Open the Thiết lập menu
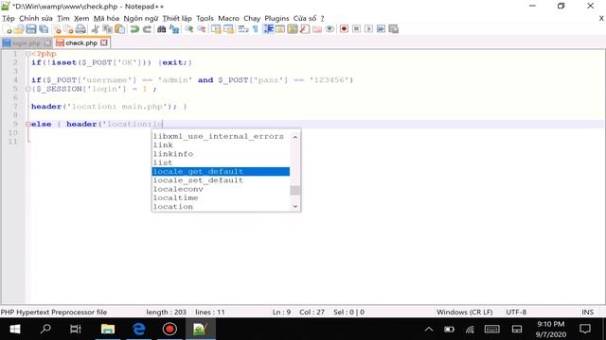This screenshot has width=606, height=340. (177, 18)
